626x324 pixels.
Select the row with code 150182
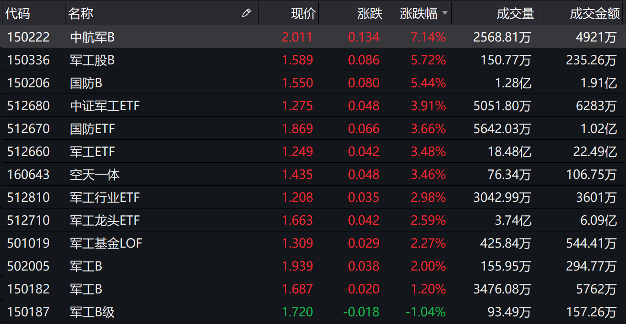(x=29, y=289)
